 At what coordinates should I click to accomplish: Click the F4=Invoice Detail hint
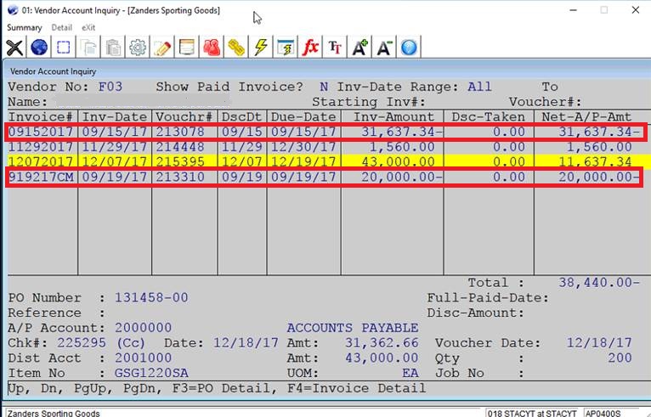click(357, 388)
